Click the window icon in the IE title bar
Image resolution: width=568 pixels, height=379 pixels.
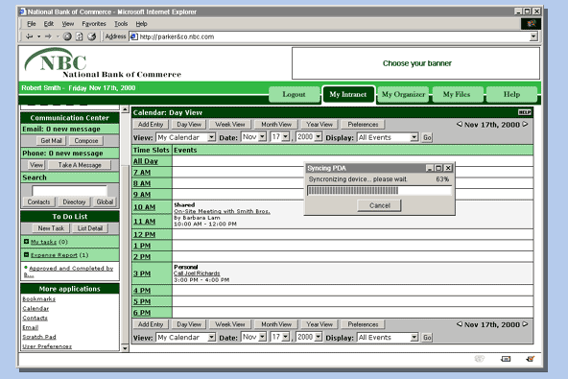point(23,12)
